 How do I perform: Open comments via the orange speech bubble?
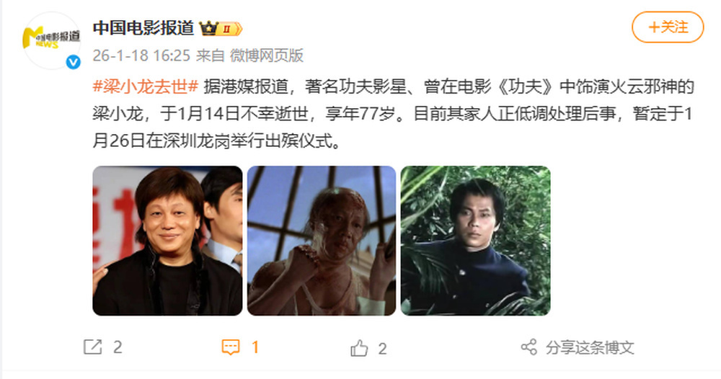point(231,347)
